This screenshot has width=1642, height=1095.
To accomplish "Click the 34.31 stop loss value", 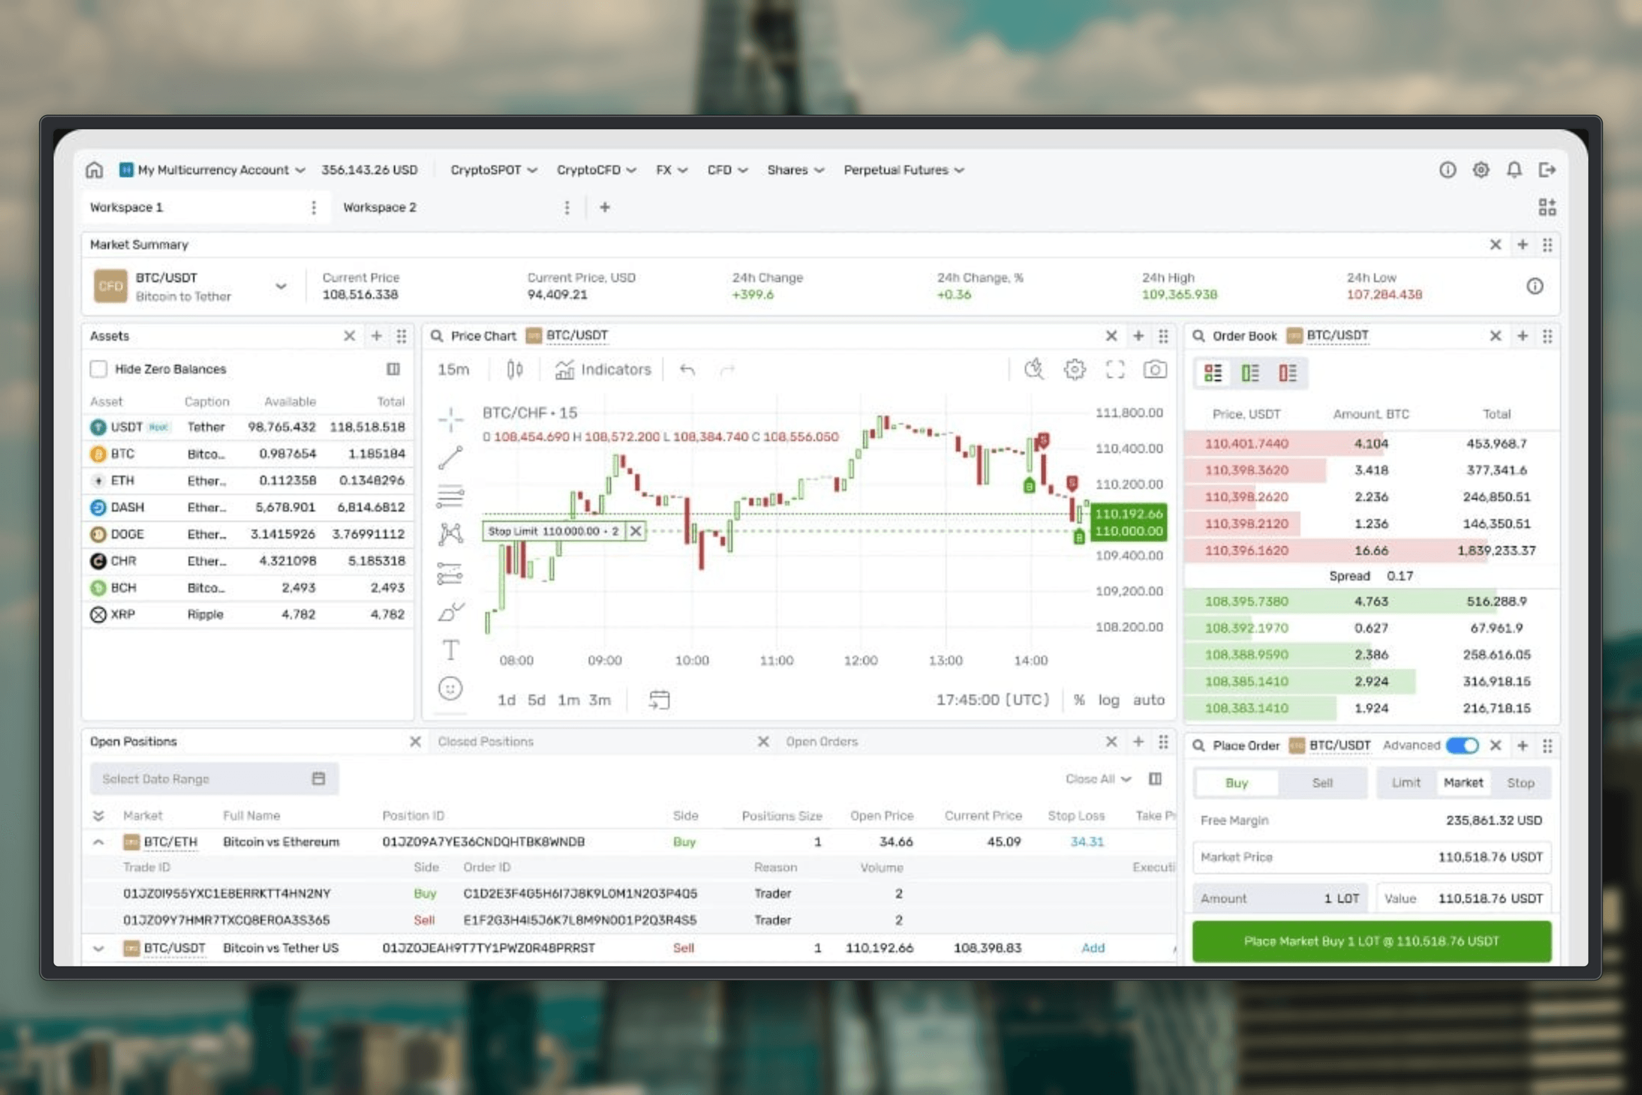I will [1087, 842].
